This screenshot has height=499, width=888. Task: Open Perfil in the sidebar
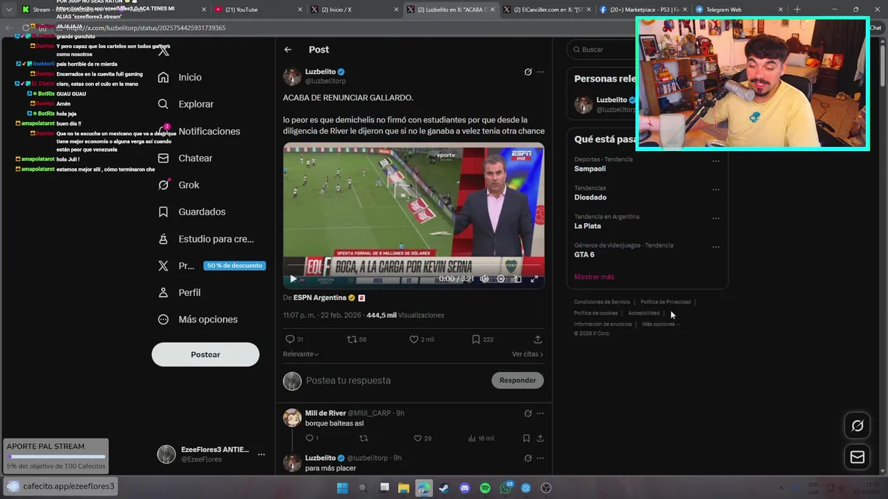point(179,292)
